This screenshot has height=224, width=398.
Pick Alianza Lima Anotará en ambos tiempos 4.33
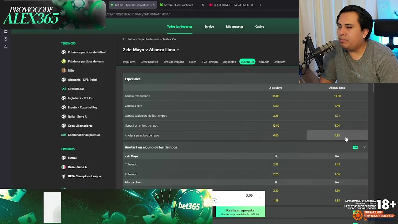337,135
